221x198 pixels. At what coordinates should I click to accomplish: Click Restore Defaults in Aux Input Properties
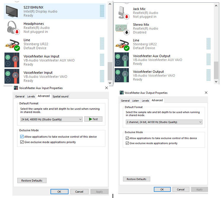(32, 181)
